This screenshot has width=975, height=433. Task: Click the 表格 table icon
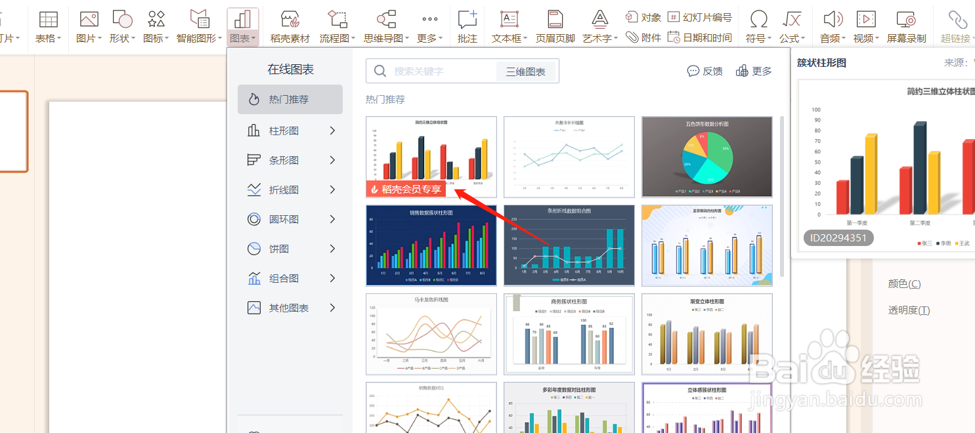[x=49, y=19]
